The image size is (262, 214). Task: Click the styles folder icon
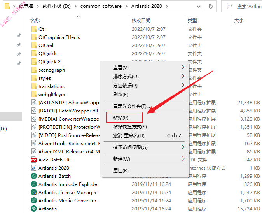(x=34, y=78)
